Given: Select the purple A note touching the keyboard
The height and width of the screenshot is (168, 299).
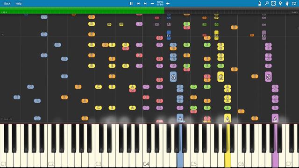Looking at the screenshot, I should pyautogui.click(x=275, y=118).
